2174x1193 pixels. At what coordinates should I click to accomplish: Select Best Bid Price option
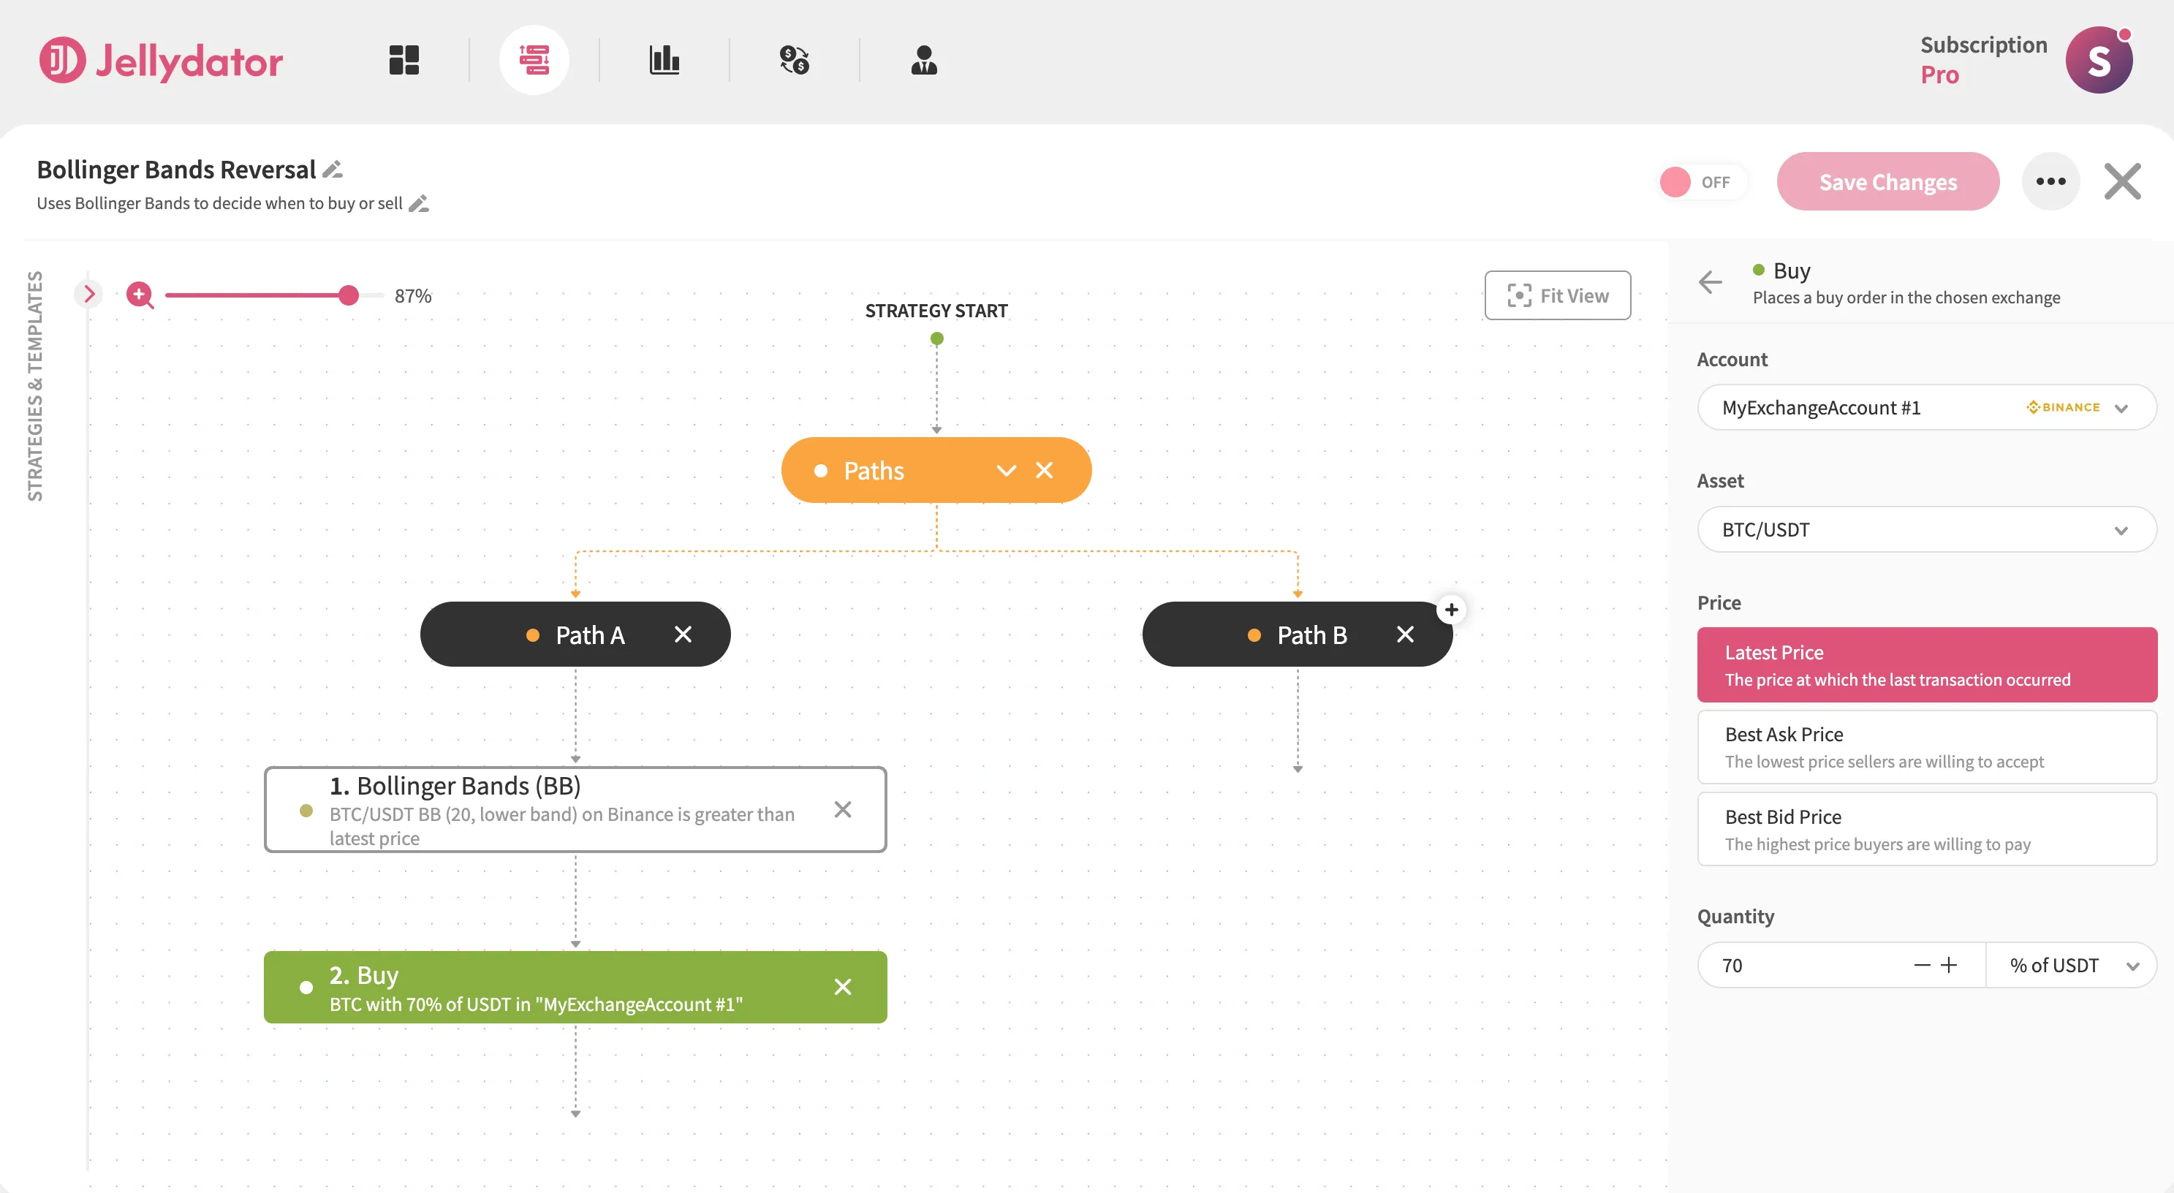click(x=1927, y=830)
